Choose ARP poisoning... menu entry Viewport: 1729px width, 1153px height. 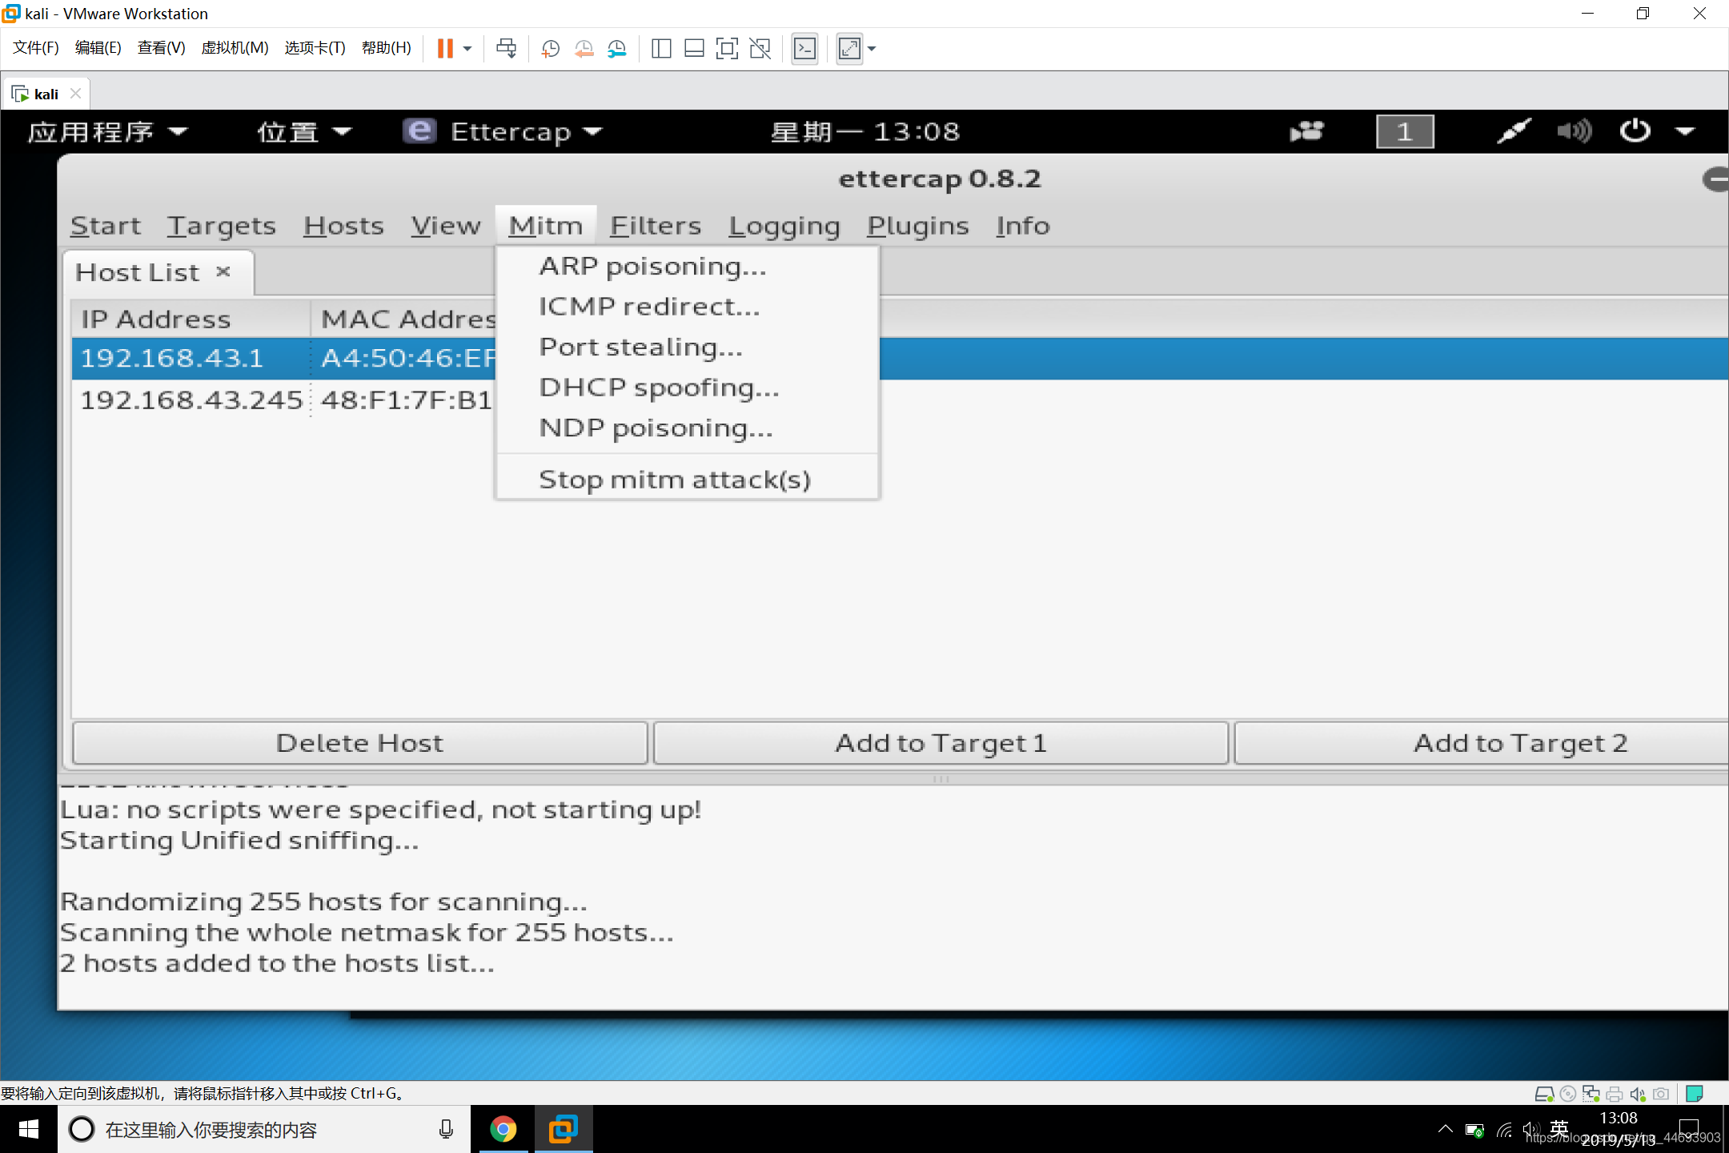[687, 266]
